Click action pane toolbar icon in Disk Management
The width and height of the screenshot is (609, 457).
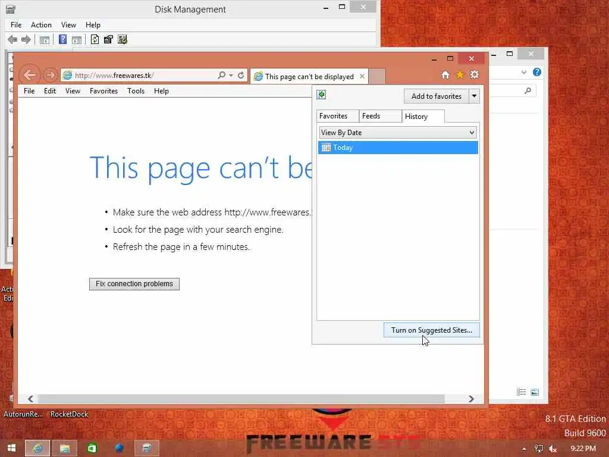click(77, 39)
